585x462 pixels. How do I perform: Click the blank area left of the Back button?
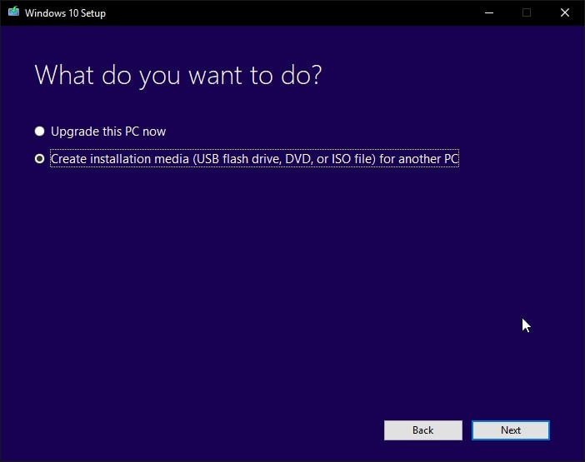pyautogui.click(x=208, y=430)
